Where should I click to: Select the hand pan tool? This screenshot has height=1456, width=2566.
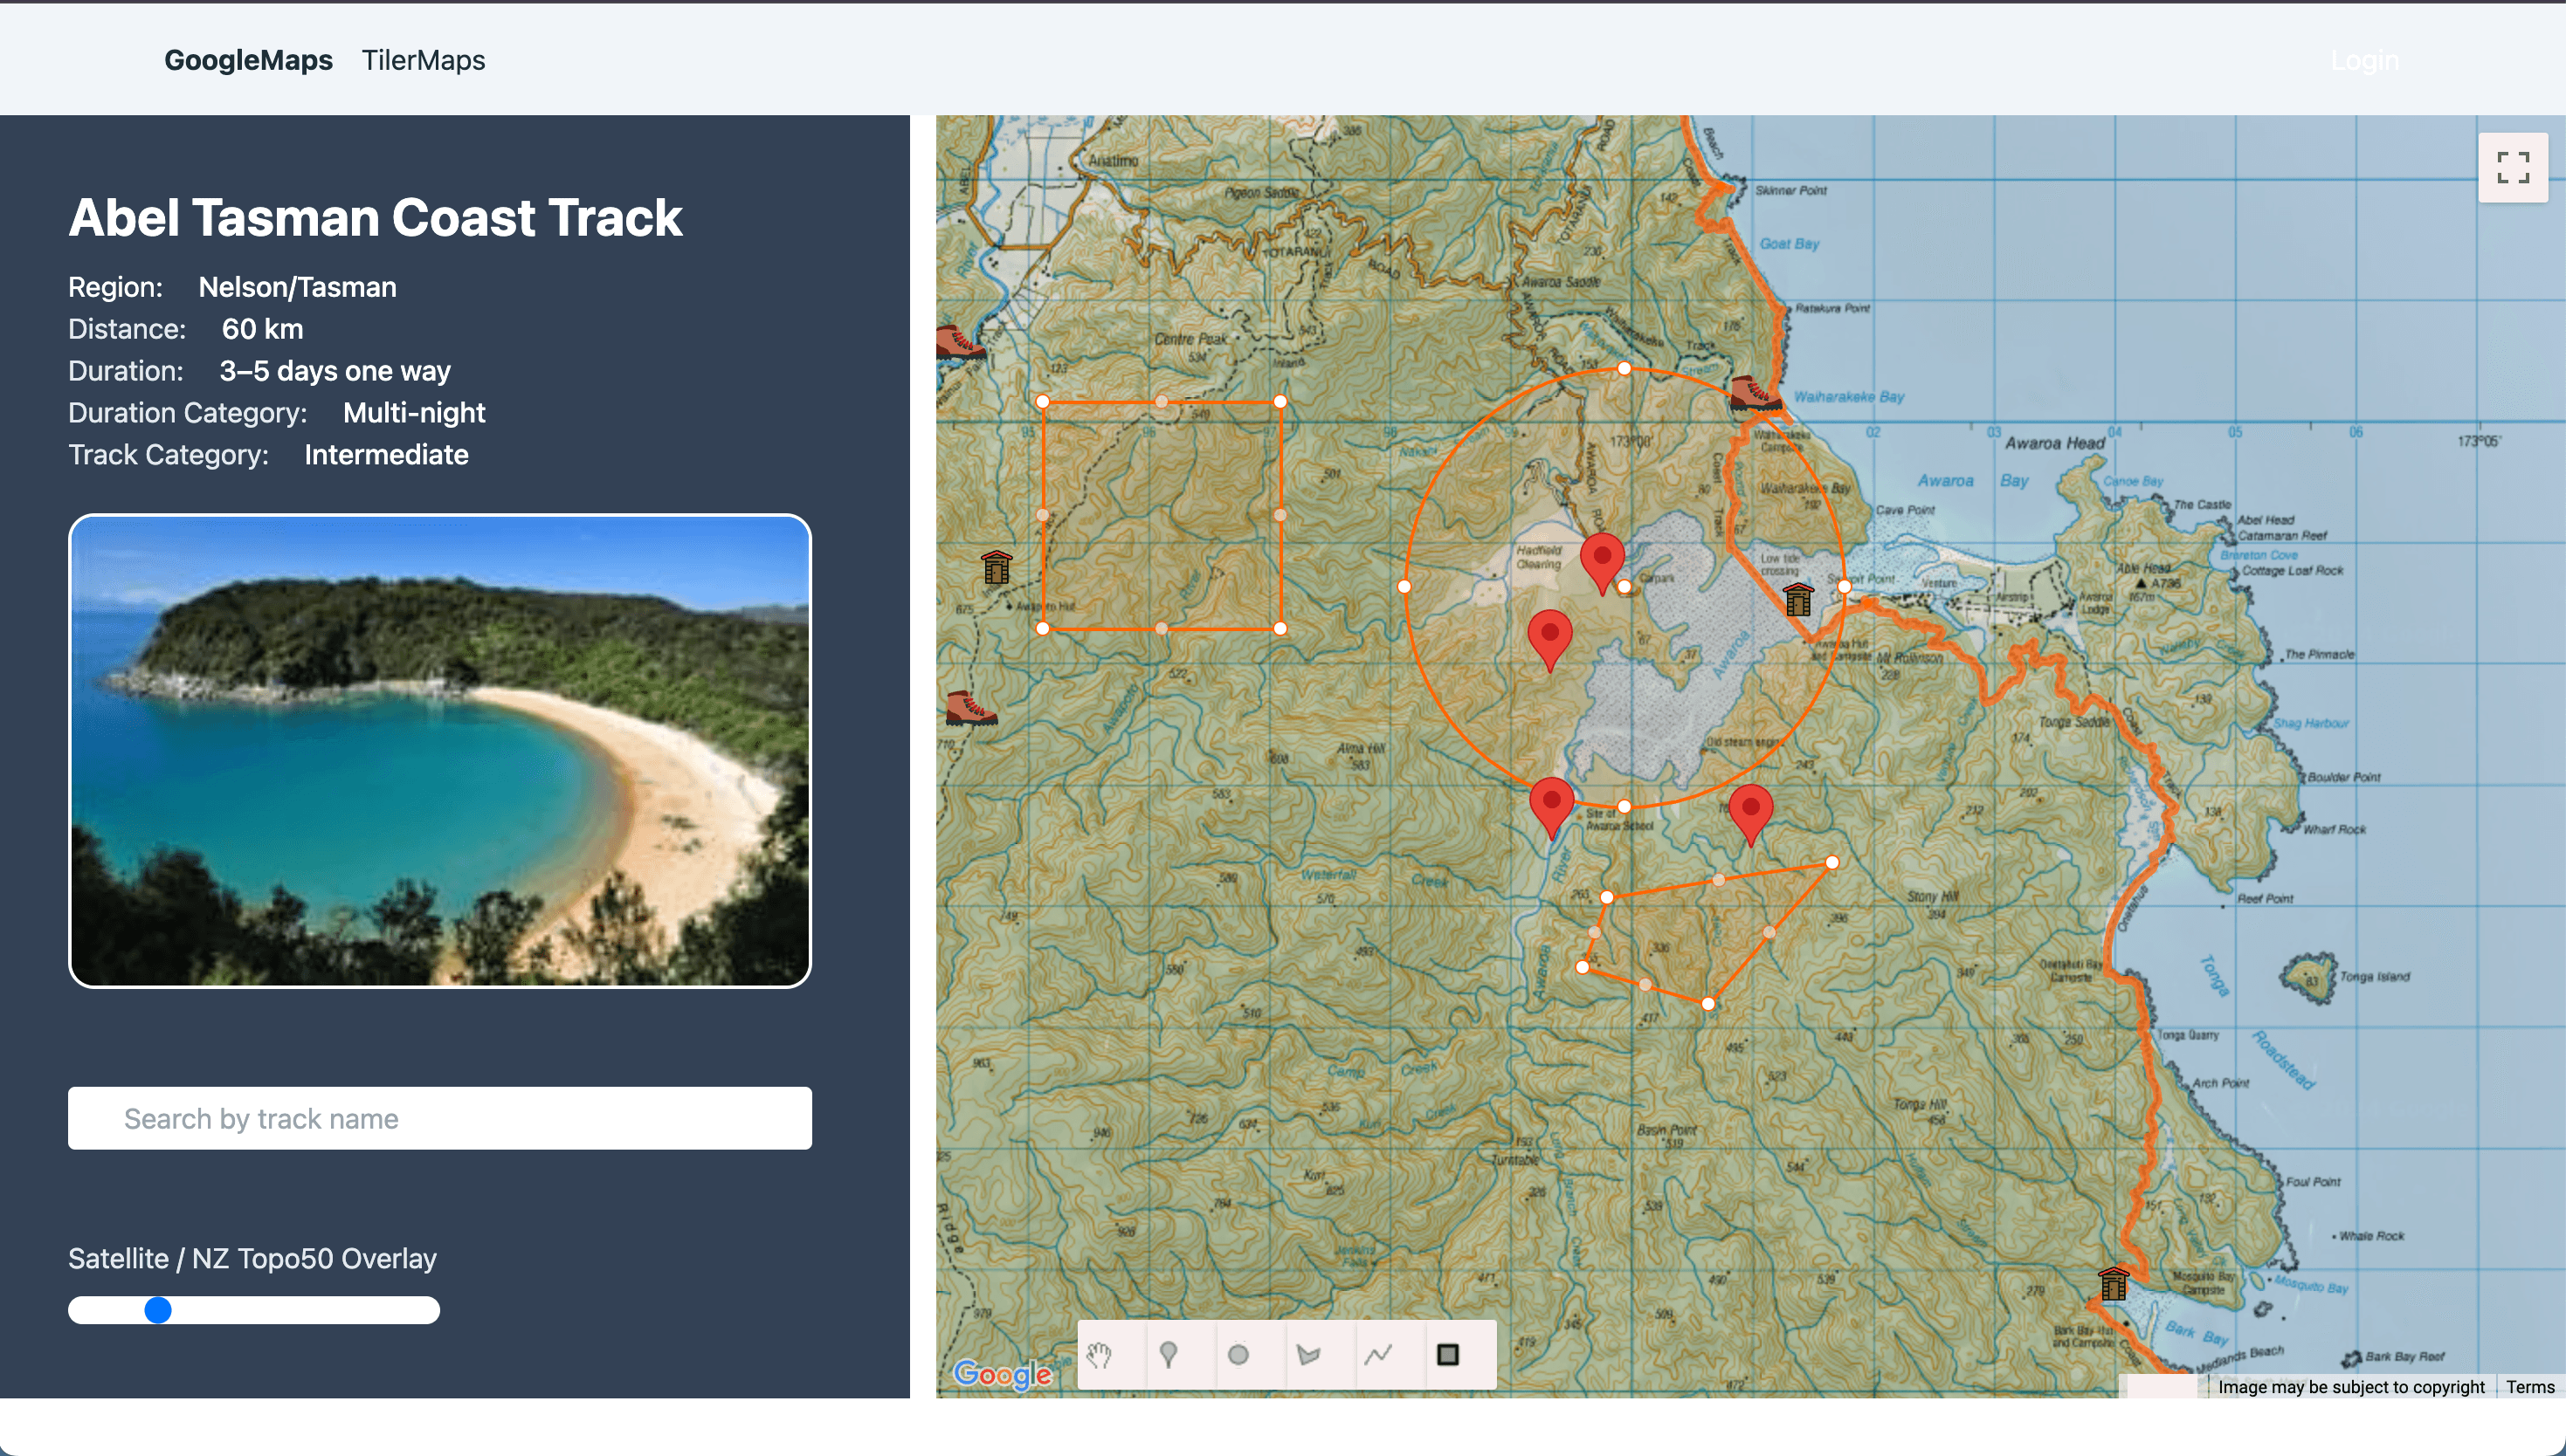(1100, 1355)
